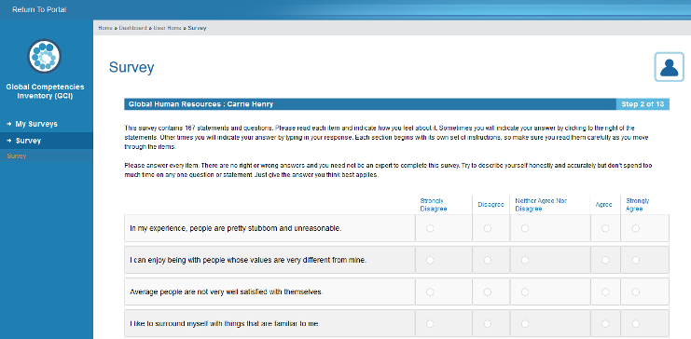Mark Strongly Agree for average people satisfied statement
The height and width of the screenshot is (339, 691).
(x=635, y=292)
